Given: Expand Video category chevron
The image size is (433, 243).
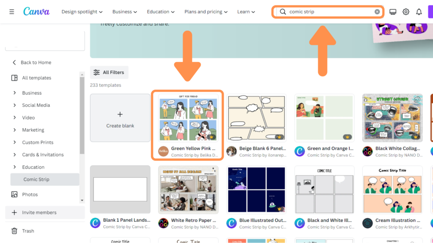Looking at the screenshot, I should pos(15,118).
